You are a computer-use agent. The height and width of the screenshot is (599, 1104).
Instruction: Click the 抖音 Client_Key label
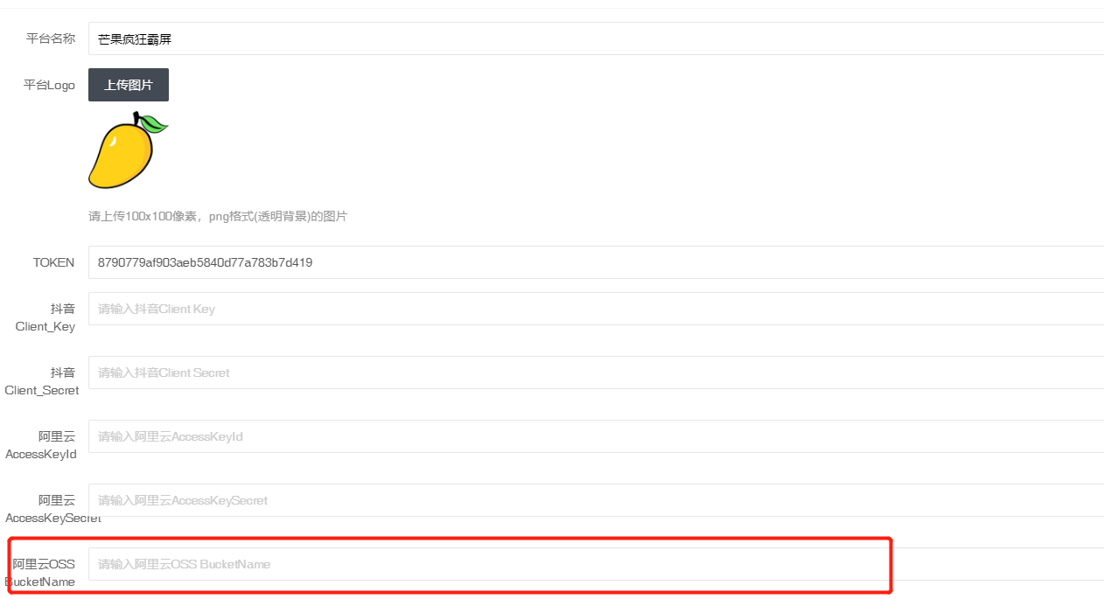(x=45, y=317)
